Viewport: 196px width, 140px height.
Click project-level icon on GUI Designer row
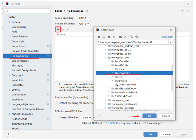pyautogui.click(x=48, y=94)
